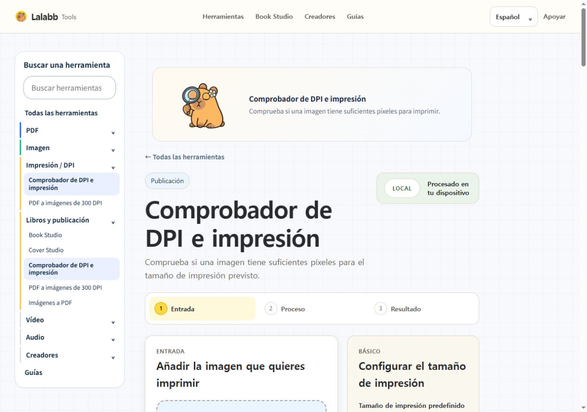Screen dimensions: 587x412
Task: Open the Creadores nav item in header
Action: (x=320, y=17)
